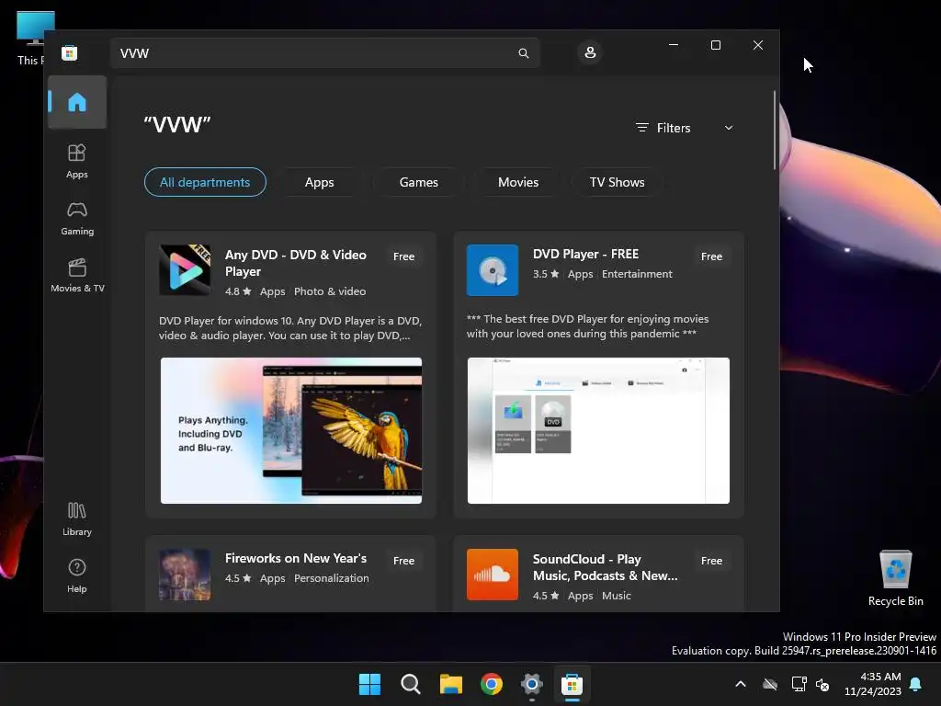
Task: Click the DVD Player - FREE app icon
Action: click(493, 269)
